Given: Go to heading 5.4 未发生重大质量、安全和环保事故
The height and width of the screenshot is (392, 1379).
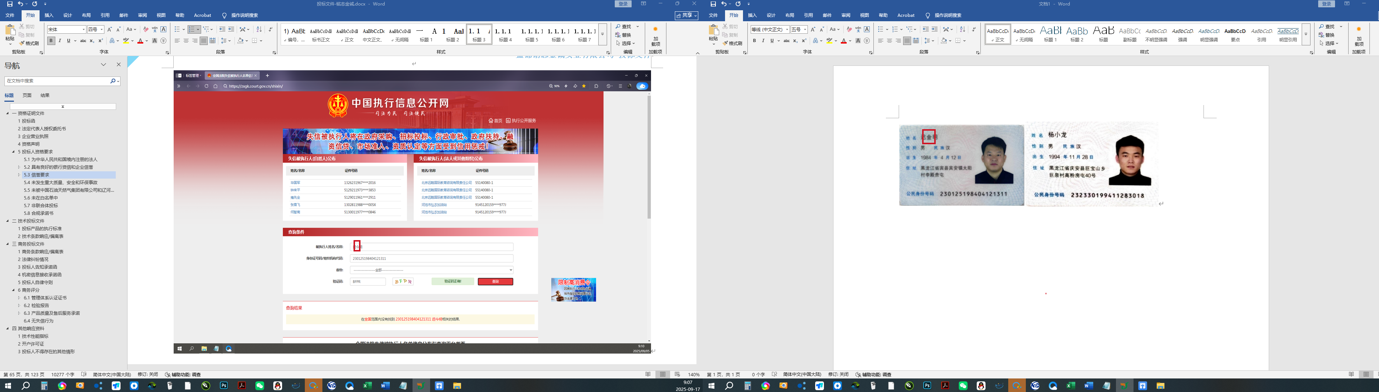Looking at the screenshot, I should tap(60, 182).
